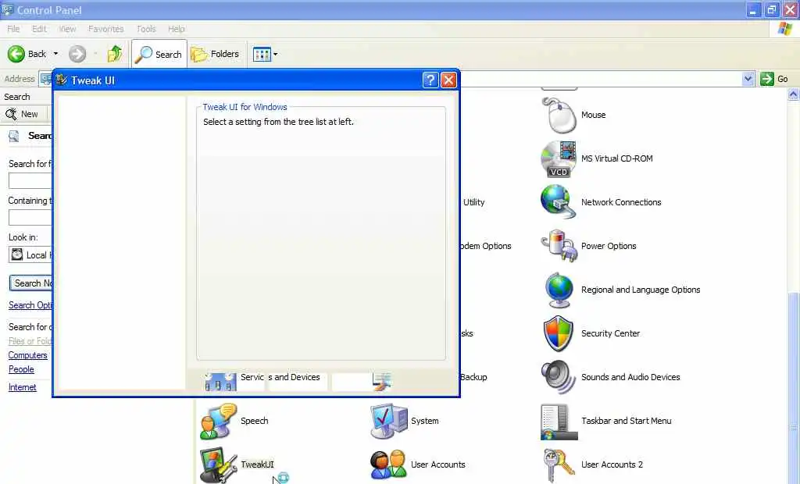This screenshot has width=800, height=484.
Task: Open the View menu
Action: 67,29
